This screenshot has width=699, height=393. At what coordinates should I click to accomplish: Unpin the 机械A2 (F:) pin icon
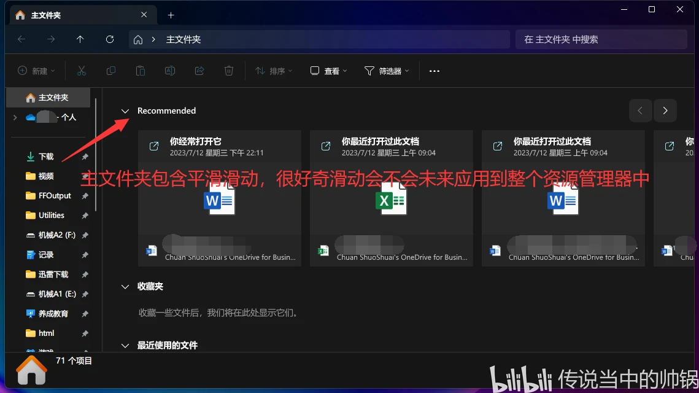(x=85, y=235)
